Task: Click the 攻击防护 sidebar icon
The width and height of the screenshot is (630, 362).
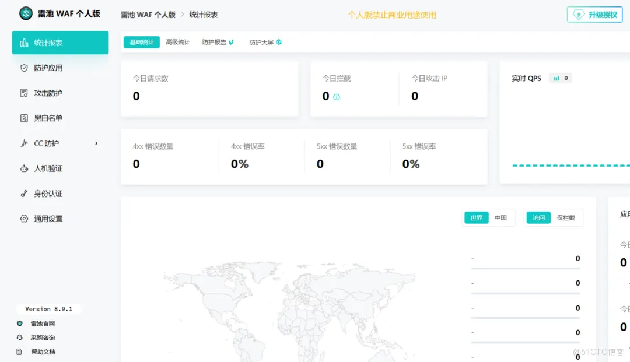Action: click(x=24, y=93)
